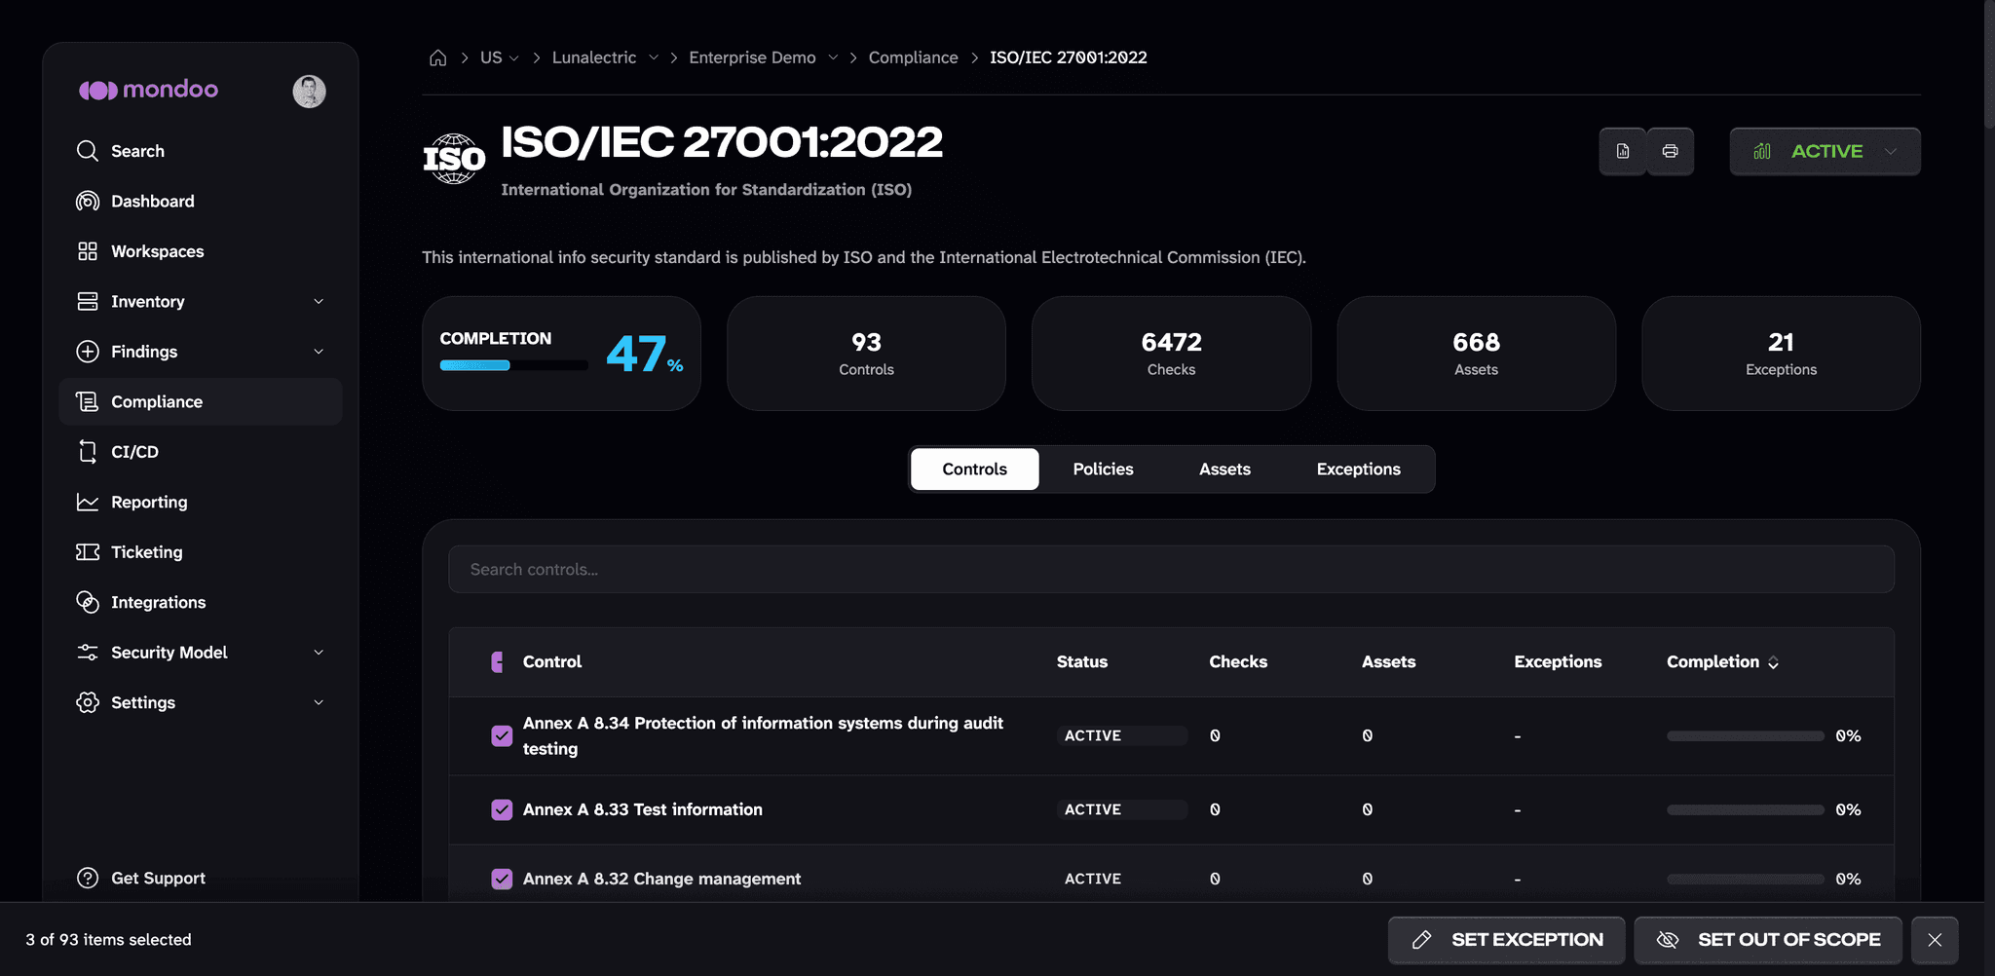
Task: Click the Integrations icon
Action: (88, 602)
